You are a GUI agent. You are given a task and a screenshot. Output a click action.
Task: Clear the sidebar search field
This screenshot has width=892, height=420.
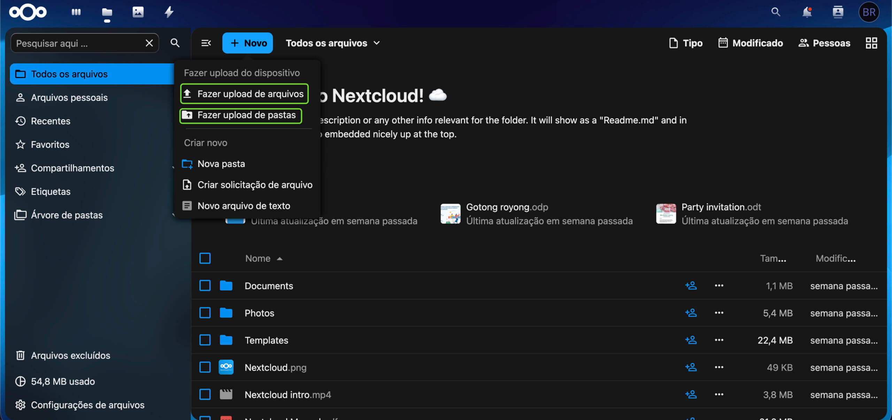[149, 43]
